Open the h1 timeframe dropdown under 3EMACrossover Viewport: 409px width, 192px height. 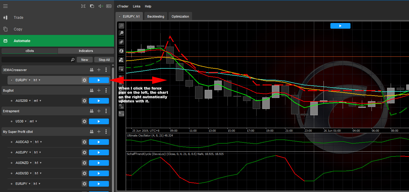pos(37,80)
